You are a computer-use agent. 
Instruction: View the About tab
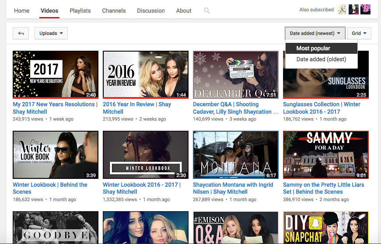pyautogui.click(x=184, y=10)
